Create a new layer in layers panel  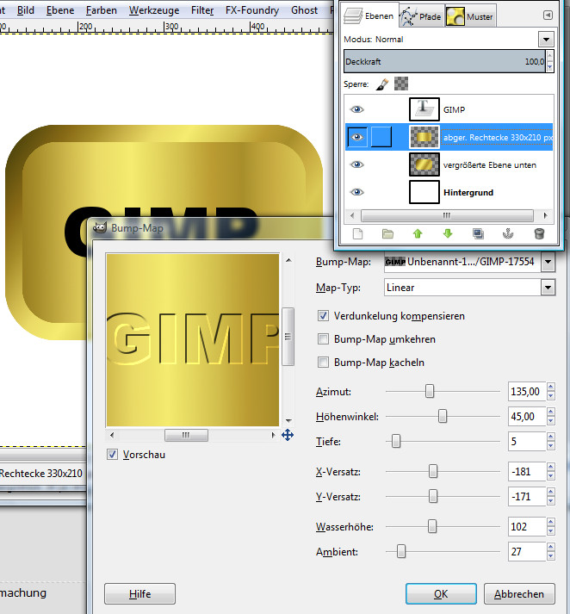click(x=357, y=233)
